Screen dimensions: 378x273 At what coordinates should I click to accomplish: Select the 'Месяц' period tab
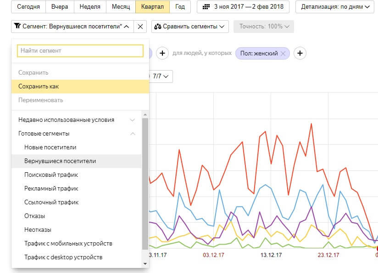[x=121, y=7]
